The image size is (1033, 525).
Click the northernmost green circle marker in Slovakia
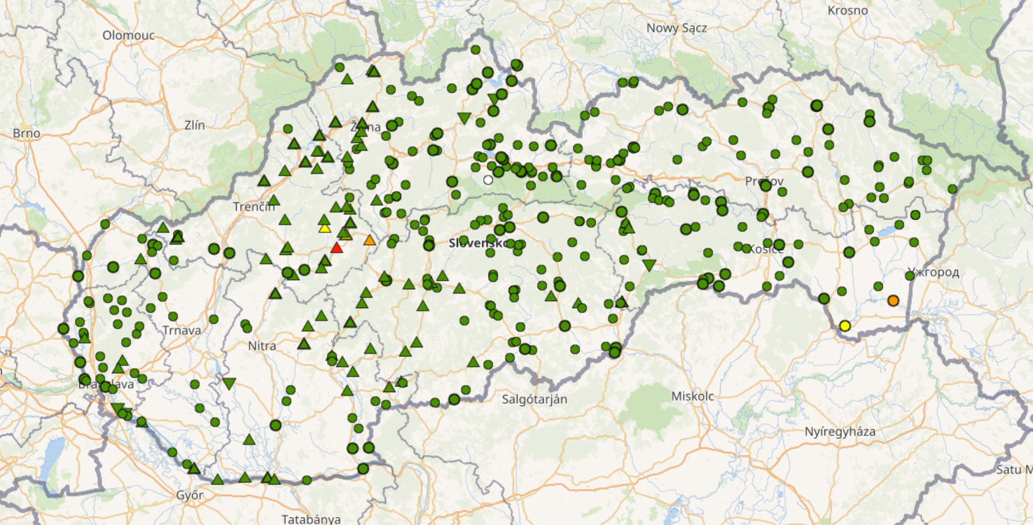tap(476, 50)
